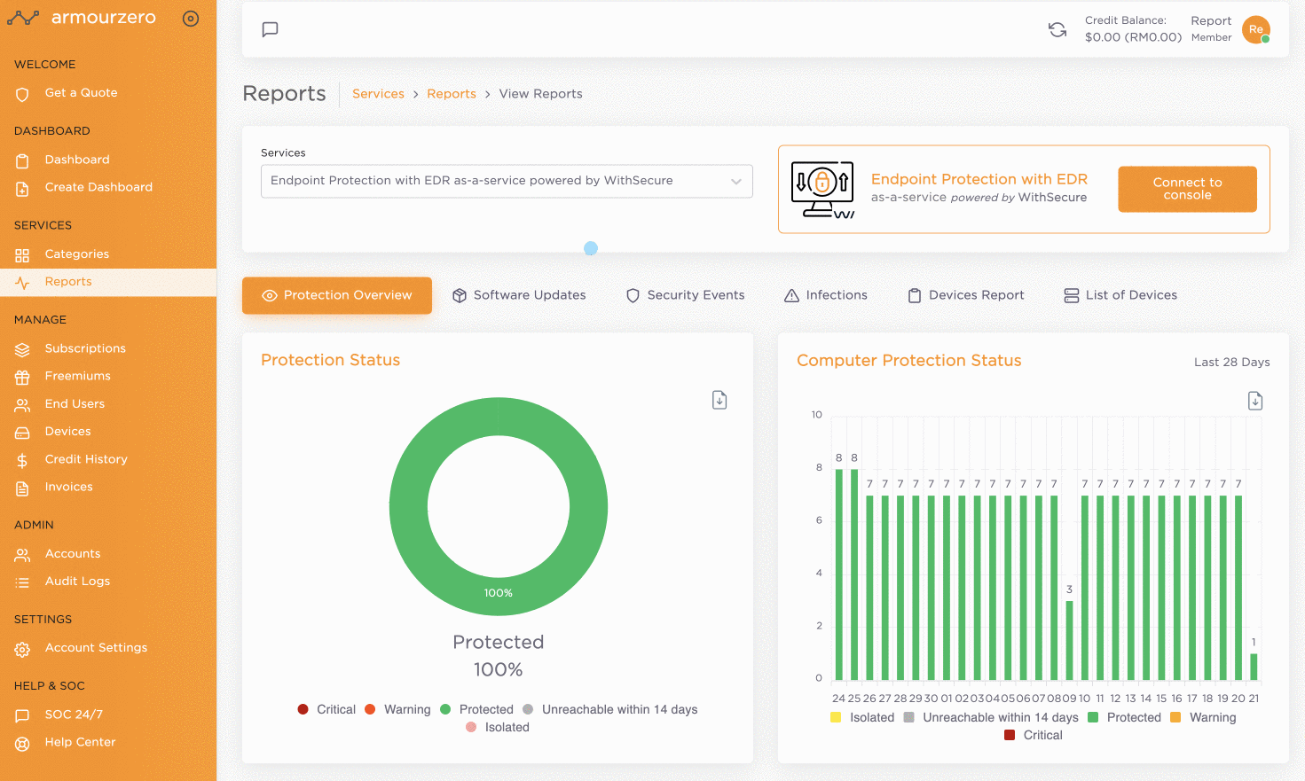
Task: Open the Devices Report tab
Action: pyautogui.click(x=965, y=295)
